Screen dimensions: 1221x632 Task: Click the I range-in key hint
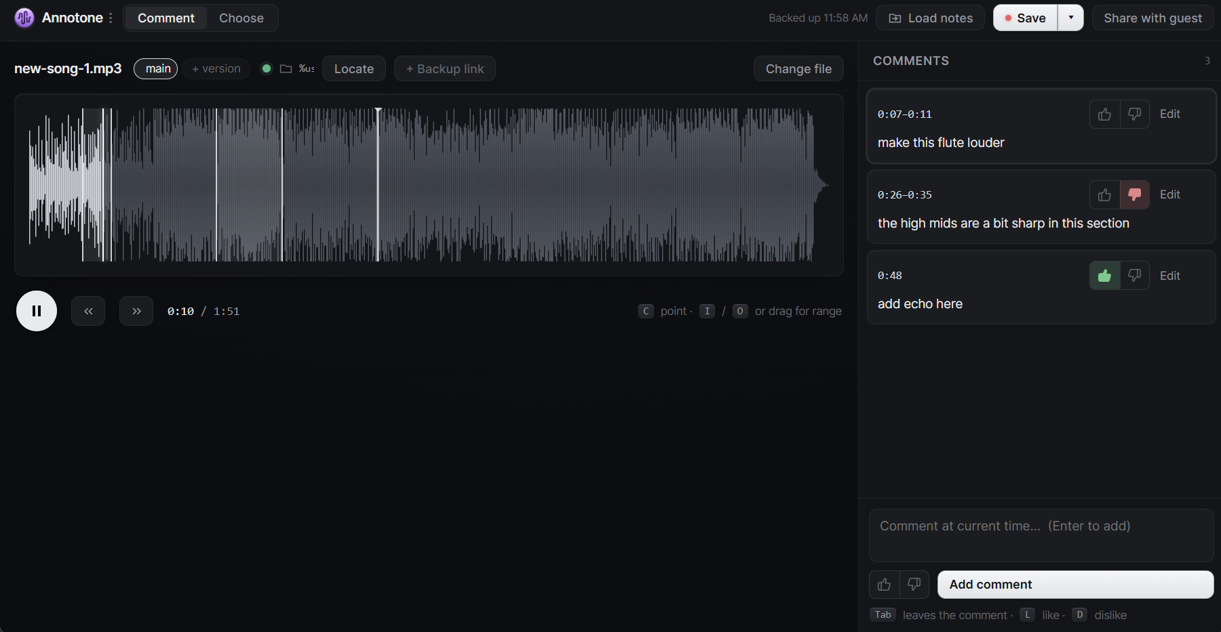click(x=707, y=311)
